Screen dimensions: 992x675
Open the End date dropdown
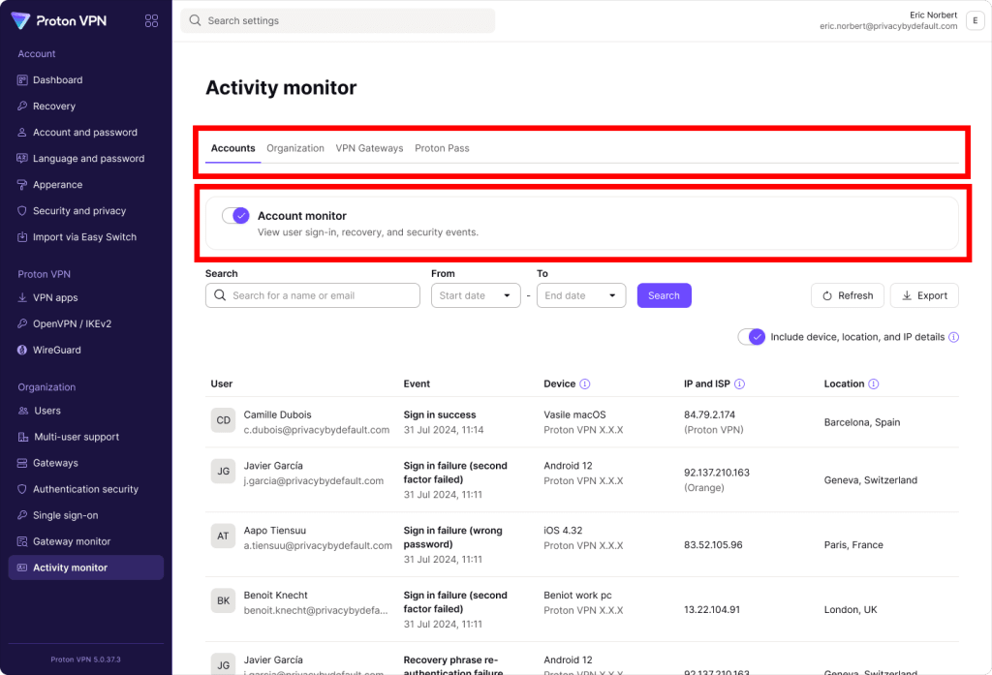[581, 295]
